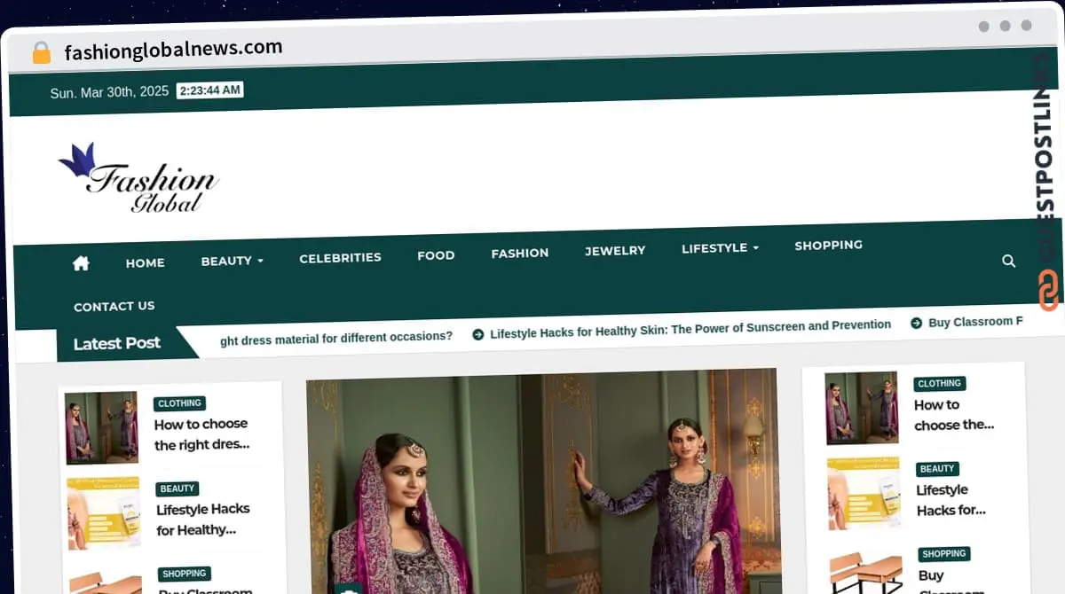Open Lifestyle Hacks for Healthy Skin ticker link
1065x594 pixels.
click(x=690, y=327)
